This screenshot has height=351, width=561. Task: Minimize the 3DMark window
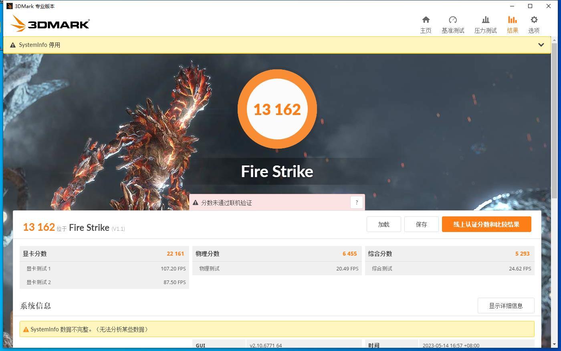(x=512, y=6)
